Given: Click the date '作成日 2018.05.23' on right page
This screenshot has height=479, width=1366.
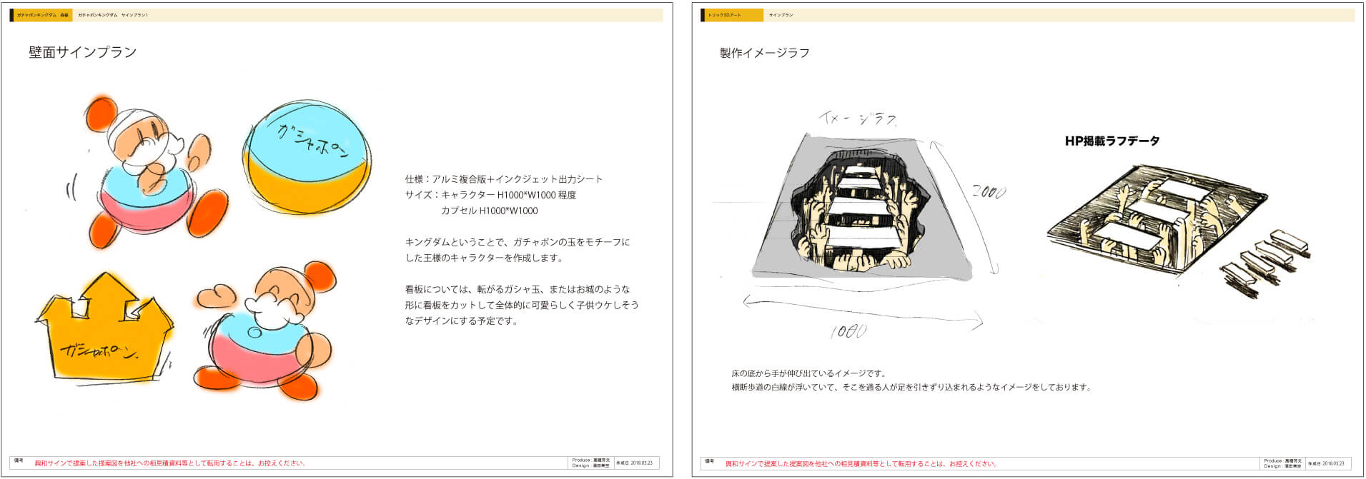Looking at the screenshot, I should 1327,463.
